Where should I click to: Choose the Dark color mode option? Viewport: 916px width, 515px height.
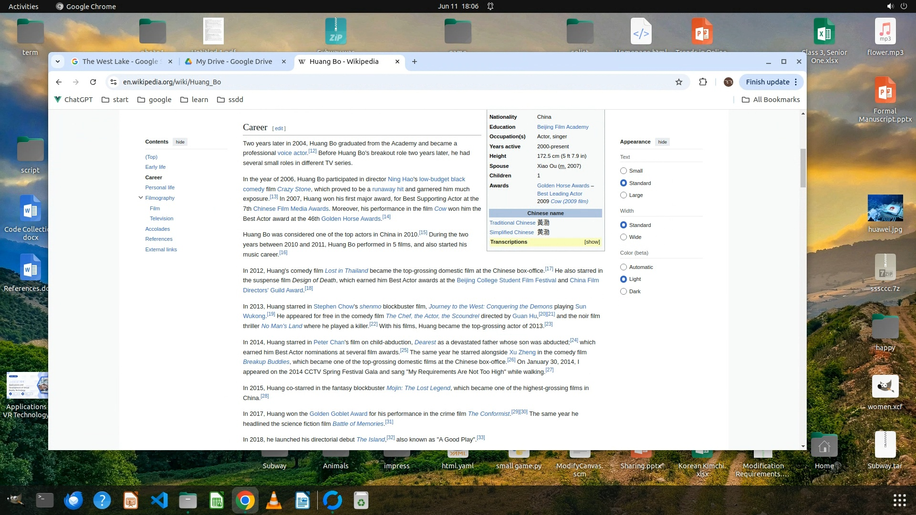(624, 291)
